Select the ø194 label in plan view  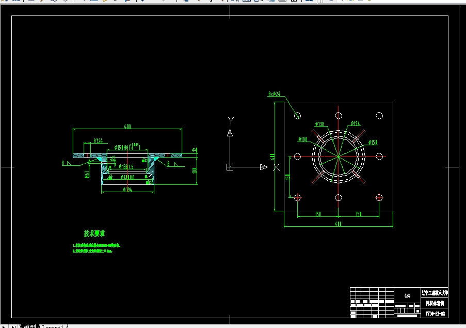coord(355,123)
